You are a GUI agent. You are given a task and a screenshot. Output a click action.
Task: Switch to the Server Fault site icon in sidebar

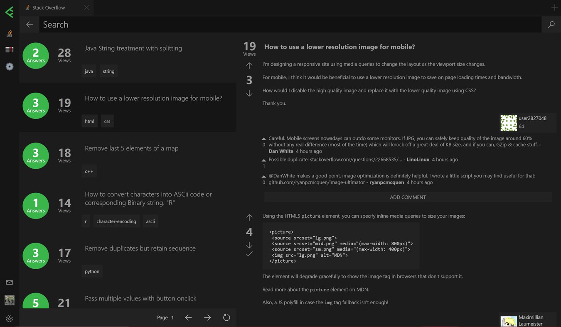tap(9, 50)
